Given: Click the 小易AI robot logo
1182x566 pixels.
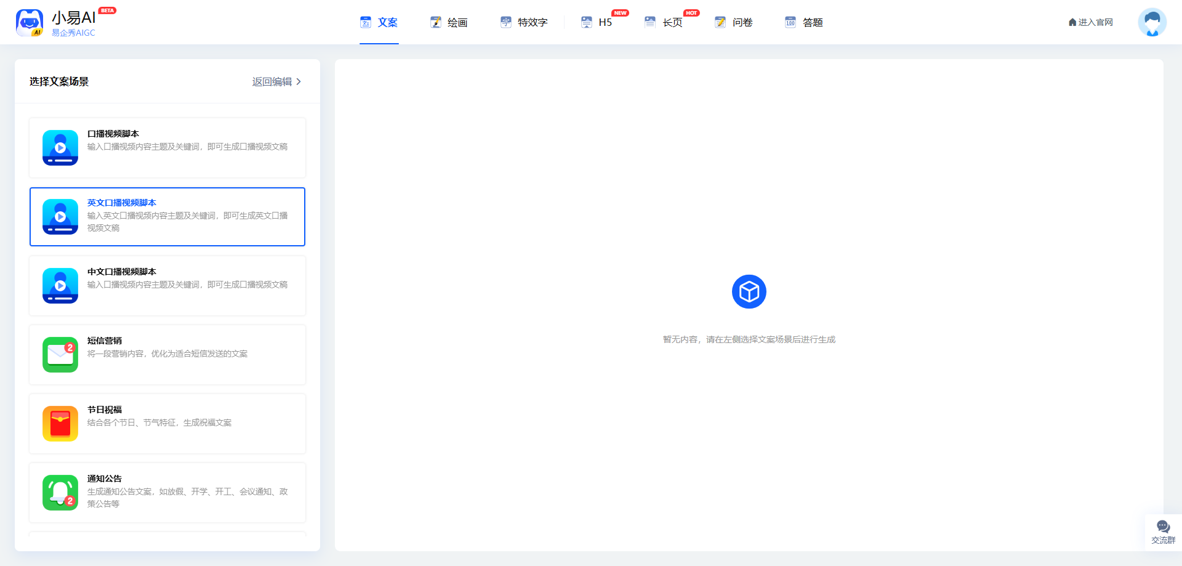Looking at the screenshot, I should 29,23.
